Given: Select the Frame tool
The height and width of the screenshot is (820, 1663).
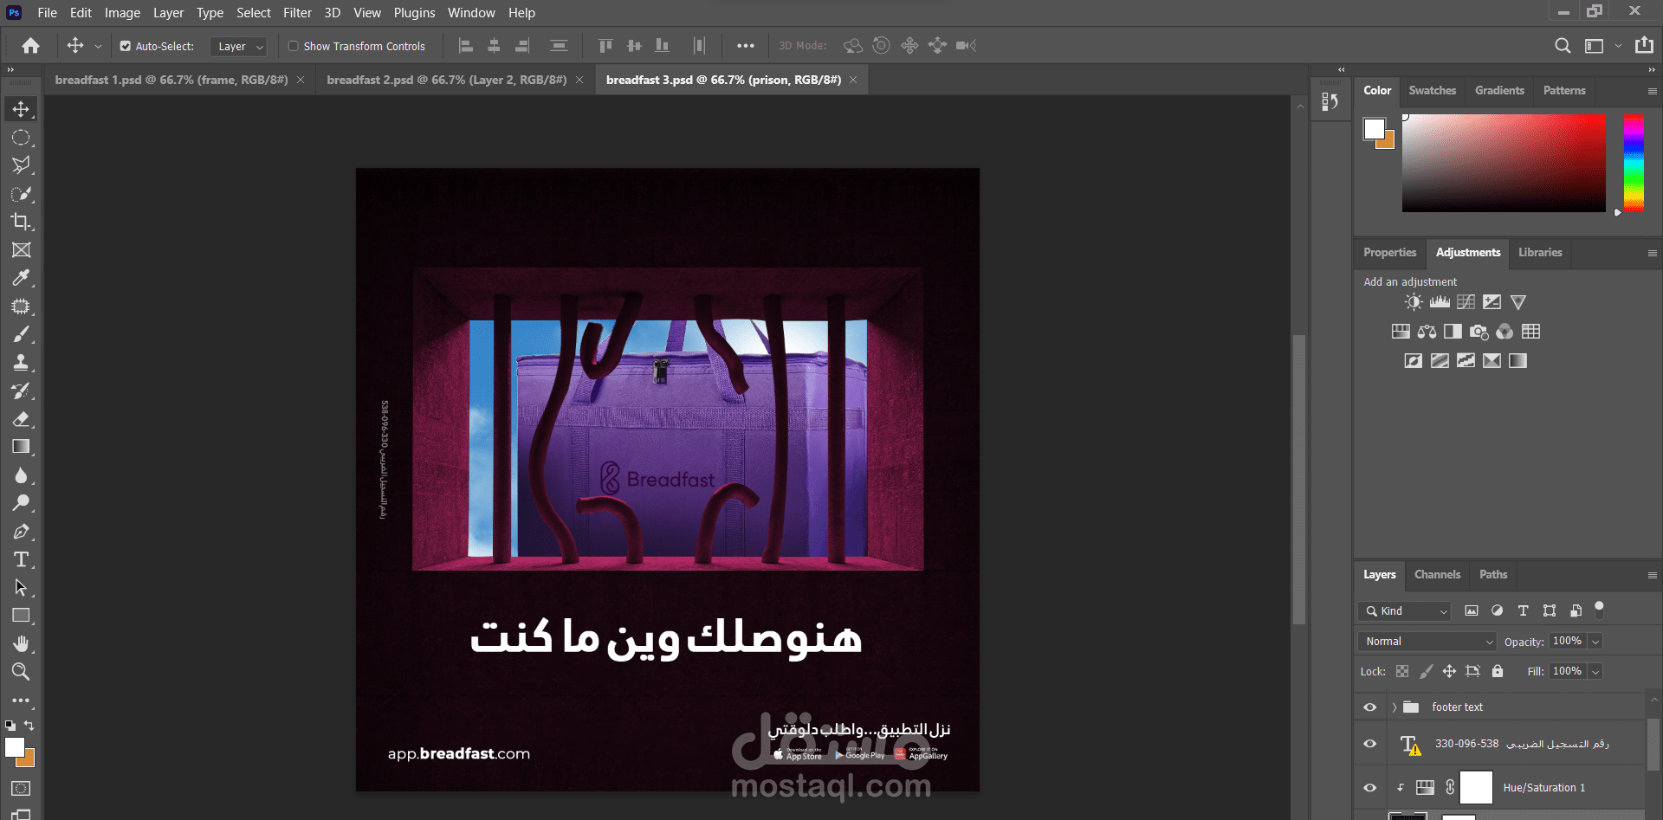Looking at the screenshot, I should click(x=21, y=250).
